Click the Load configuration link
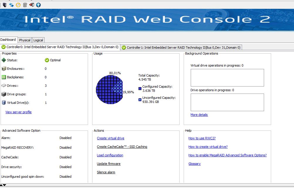Image resolution: width=294 pixels, height=188 pixels. [x=110, y=155]
